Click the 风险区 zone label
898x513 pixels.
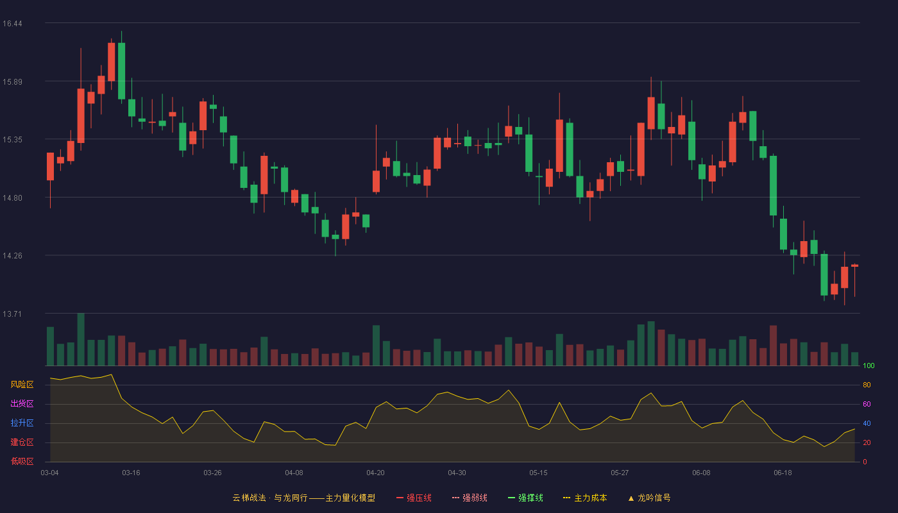22,385
